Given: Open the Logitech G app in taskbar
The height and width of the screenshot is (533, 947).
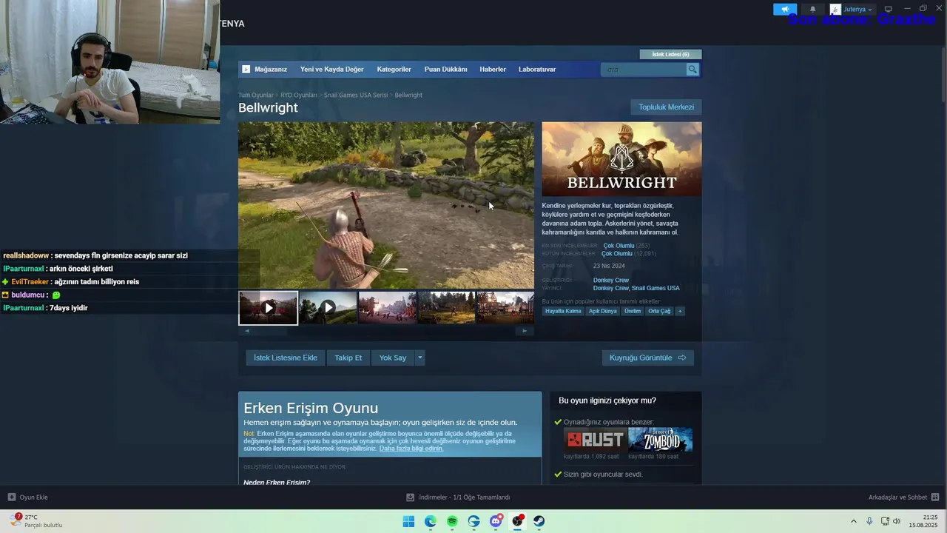Looking at the screenshot, I should (474, 521).
